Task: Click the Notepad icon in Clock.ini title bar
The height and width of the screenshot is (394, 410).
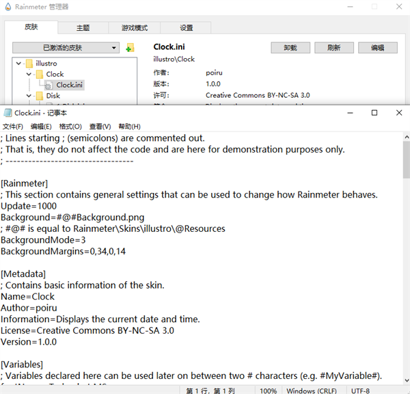Action: [x=8, y=113]
